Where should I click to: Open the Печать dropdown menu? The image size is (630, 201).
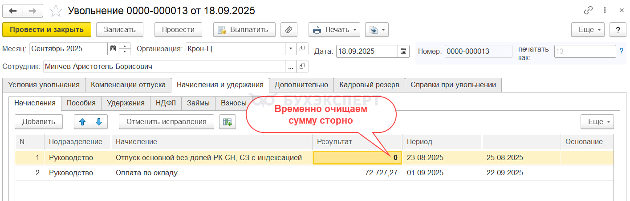click(x=334, y=30)
